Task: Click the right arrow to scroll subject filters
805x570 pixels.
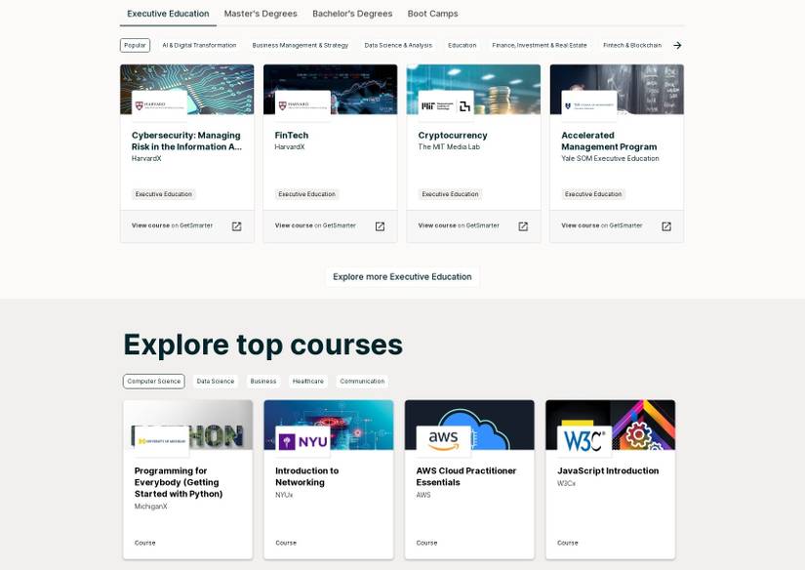Action: coord(677,44)
